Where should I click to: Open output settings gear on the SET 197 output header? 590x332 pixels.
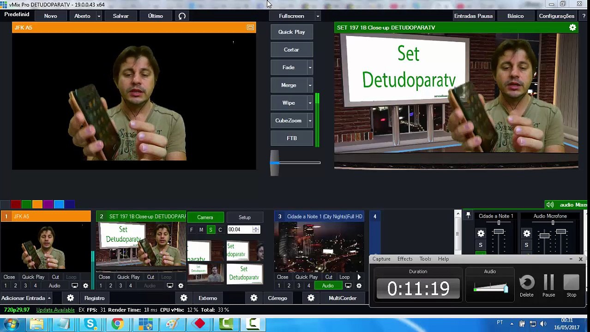(x=572, y=28)
